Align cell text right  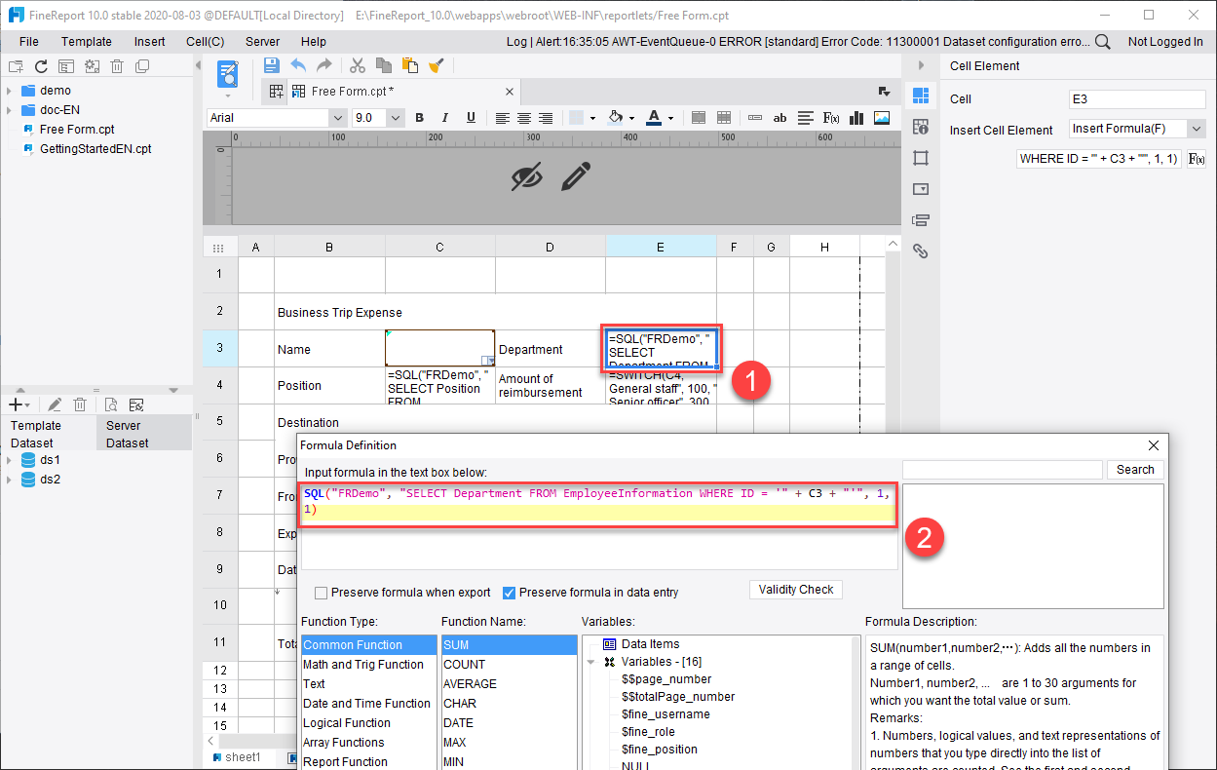(546, 118)
